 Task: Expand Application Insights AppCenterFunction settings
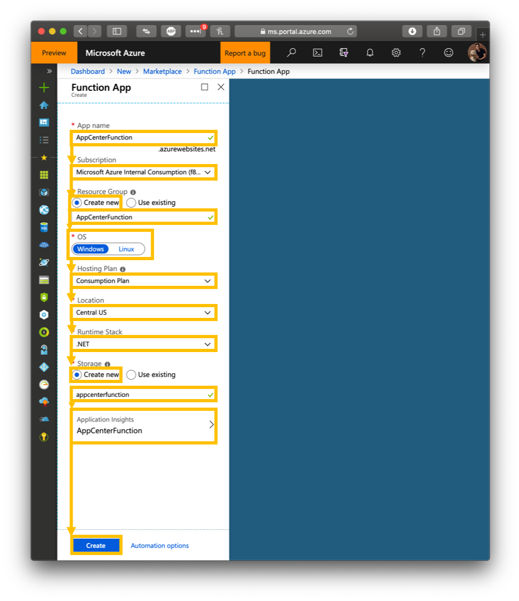tap(144, 425)
